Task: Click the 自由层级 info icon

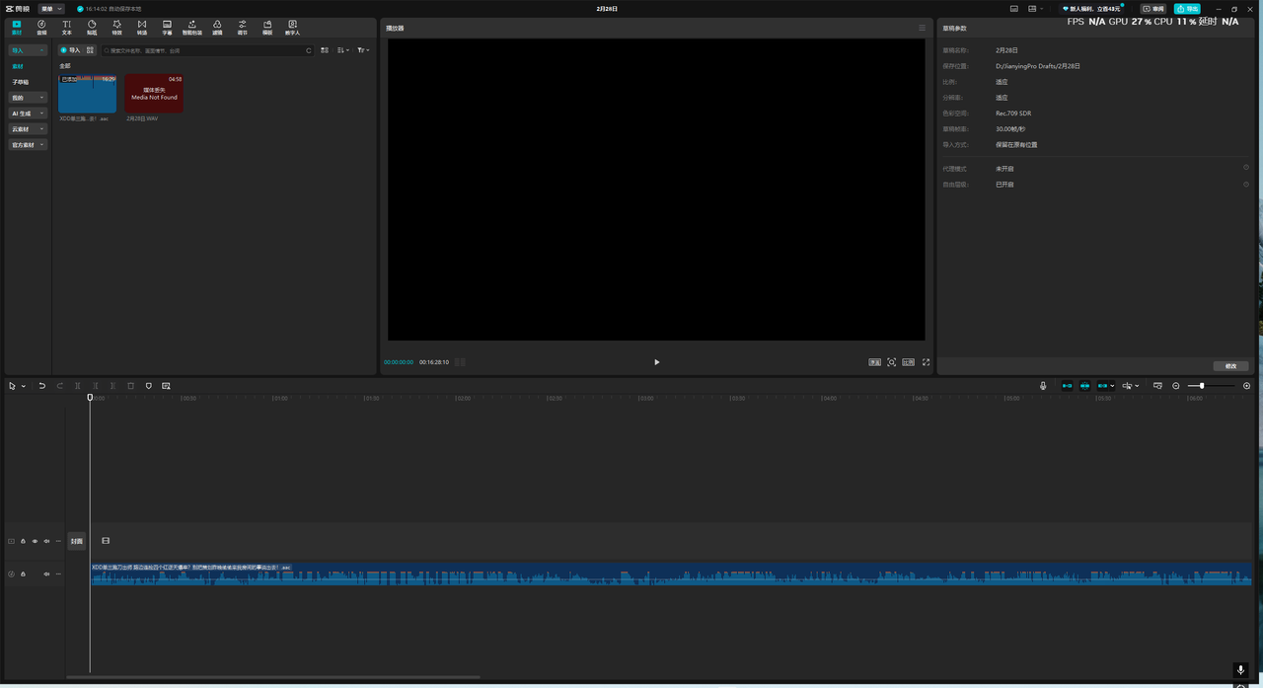Action: [x=1246, y=184]
